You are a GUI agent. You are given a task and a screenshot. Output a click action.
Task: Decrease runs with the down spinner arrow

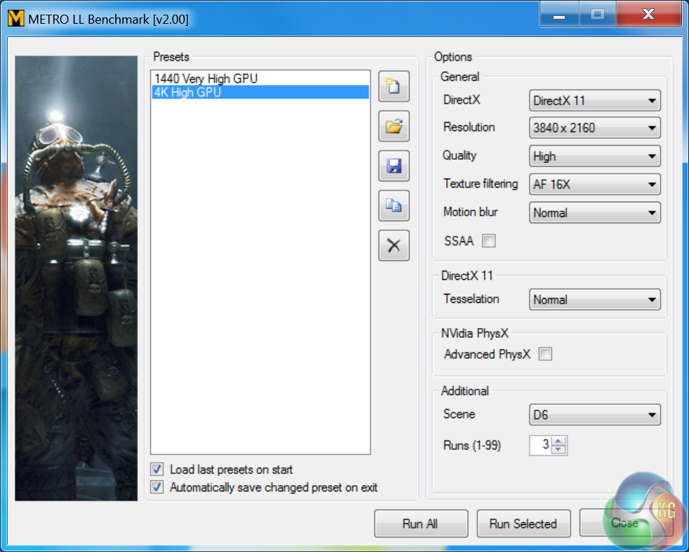558,449
